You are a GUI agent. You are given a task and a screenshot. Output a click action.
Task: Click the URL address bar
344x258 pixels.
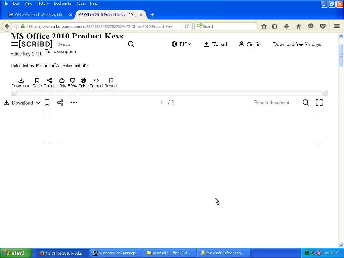(101, 26)
